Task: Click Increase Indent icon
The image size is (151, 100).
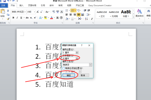Action: pyautogui.click(x=89, y=10)
